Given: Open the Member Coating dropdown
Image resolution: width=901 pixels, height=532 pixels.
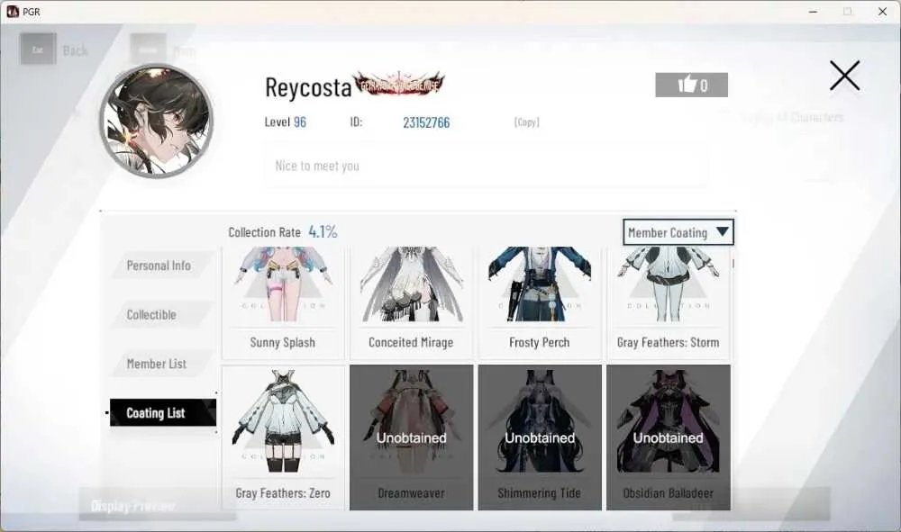Looking at the screenshot, I should 678,232.
